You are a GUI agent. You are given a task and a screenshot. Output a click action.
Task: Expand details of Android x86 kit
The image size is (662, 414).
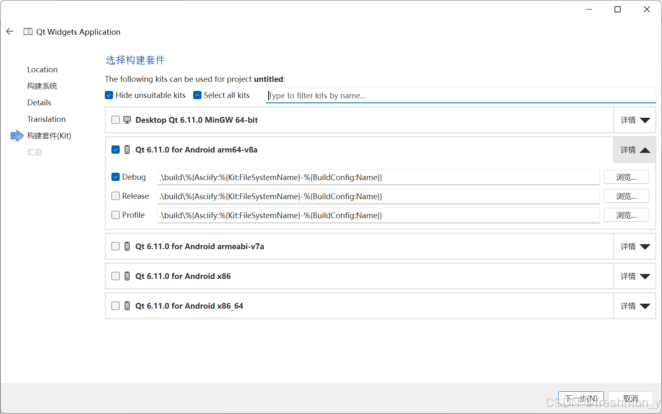click(x=635, y=276)
